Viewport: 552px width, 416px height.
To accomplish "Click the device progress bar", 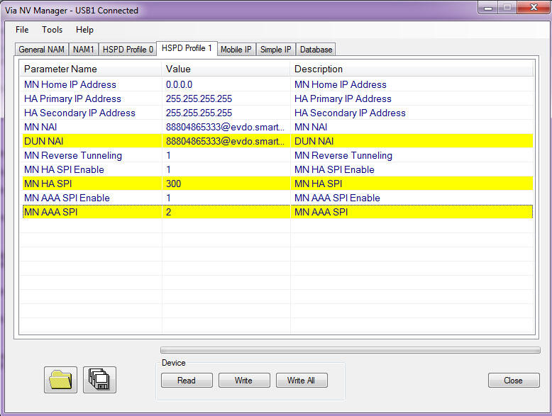I will click(x=350, y=349).
